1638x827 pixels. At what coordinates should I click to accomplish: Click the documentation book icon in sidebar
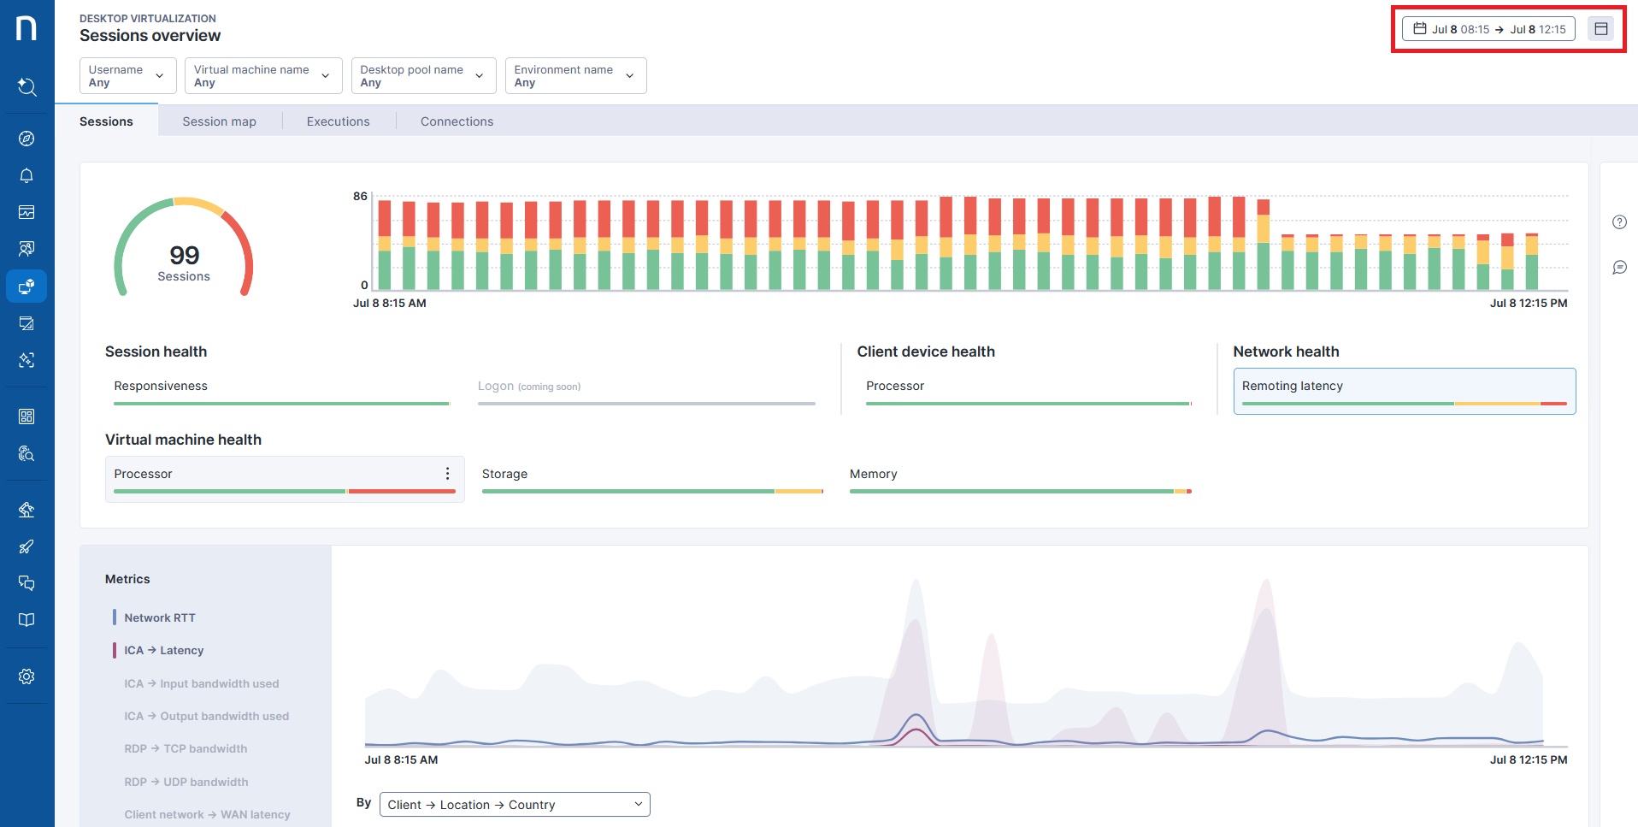(27, 619)
